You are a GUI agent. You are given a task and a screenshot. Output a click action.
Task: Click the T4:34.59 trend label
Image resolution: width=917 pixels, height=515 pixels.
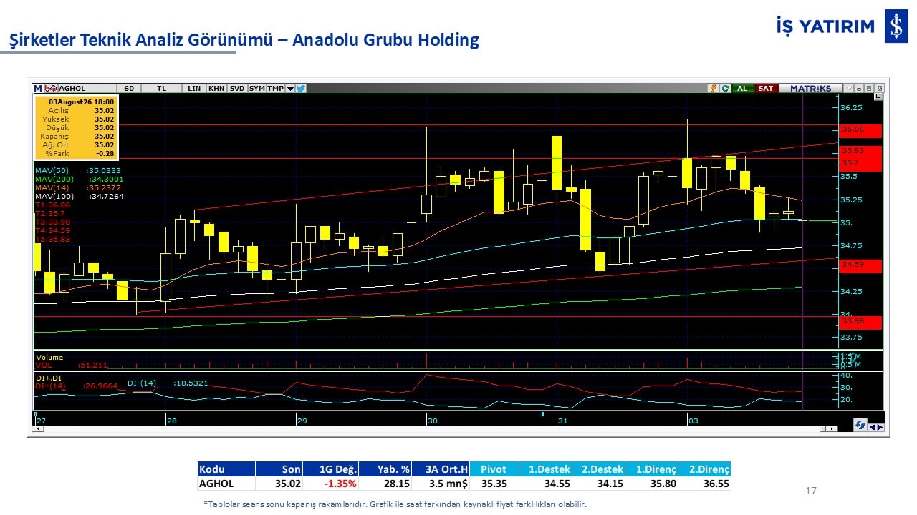(x=52, y=231)
